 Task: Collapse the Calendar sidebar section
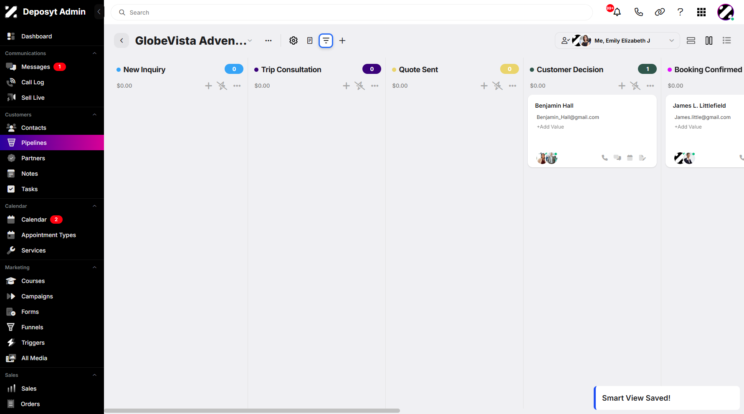(95, 206)
